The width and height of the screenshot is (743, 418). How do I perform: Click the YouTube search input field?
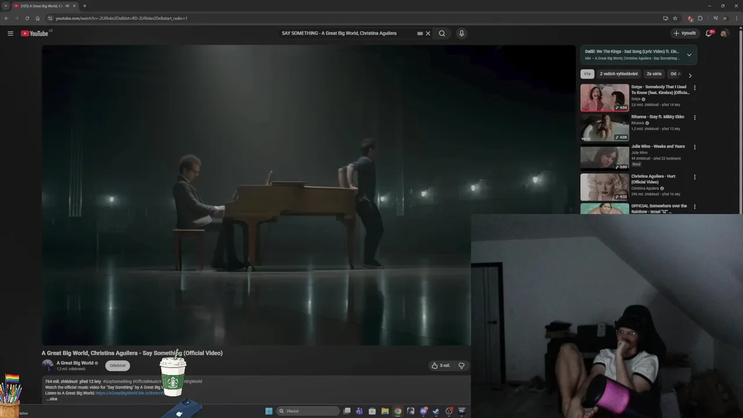coord(347,33)
